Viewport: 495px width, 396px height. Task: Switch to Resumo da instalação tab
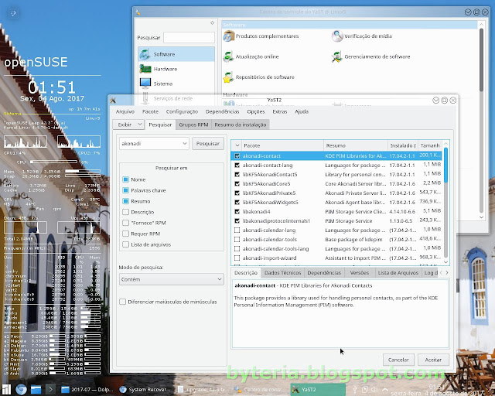pyautogui.click(x=241, y=125)
